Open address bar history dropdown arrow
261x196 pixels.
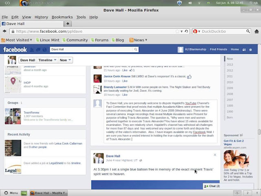click(181, 31)
